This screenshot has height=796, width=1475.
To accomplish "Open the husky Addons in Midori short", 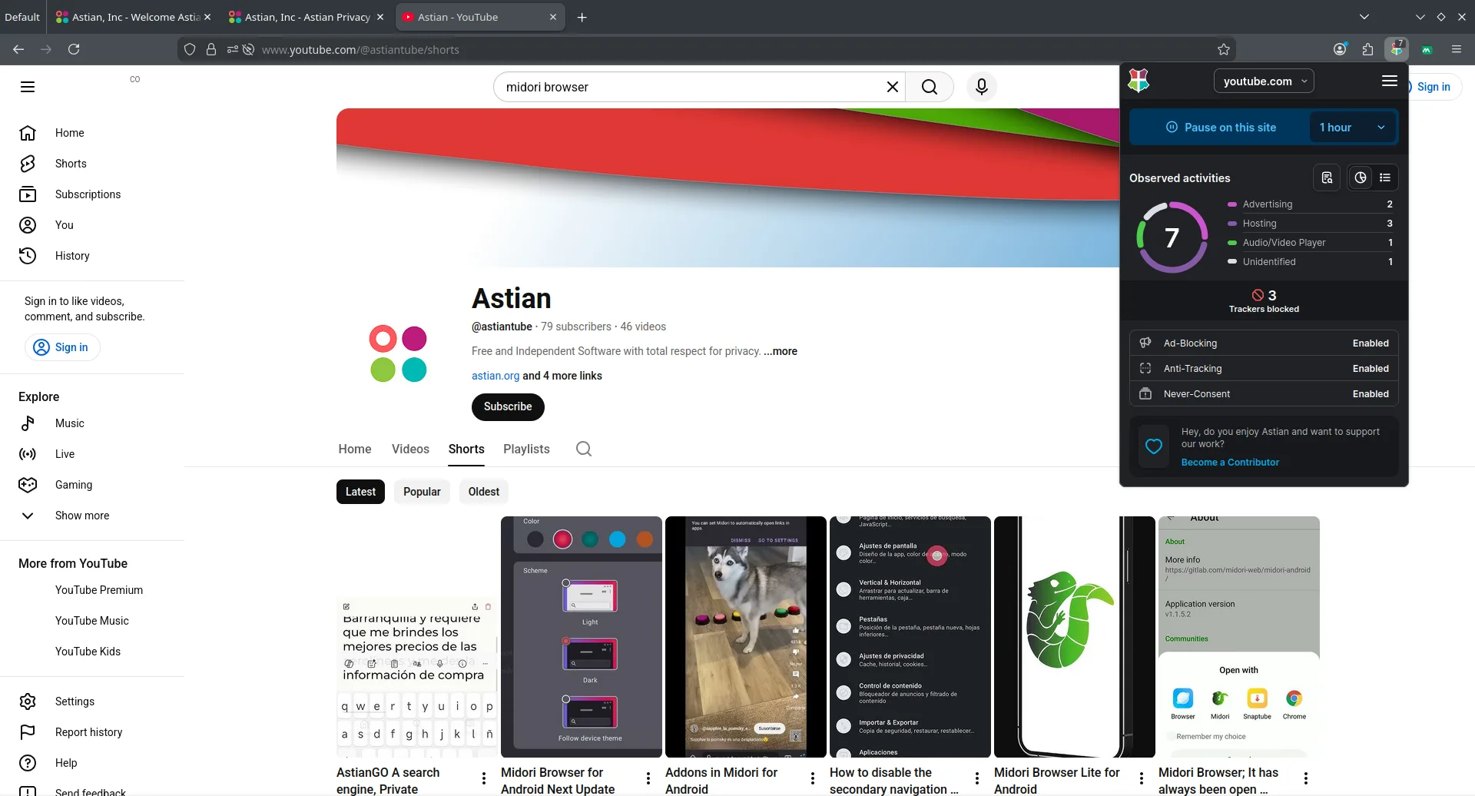I will pos(745,636).
